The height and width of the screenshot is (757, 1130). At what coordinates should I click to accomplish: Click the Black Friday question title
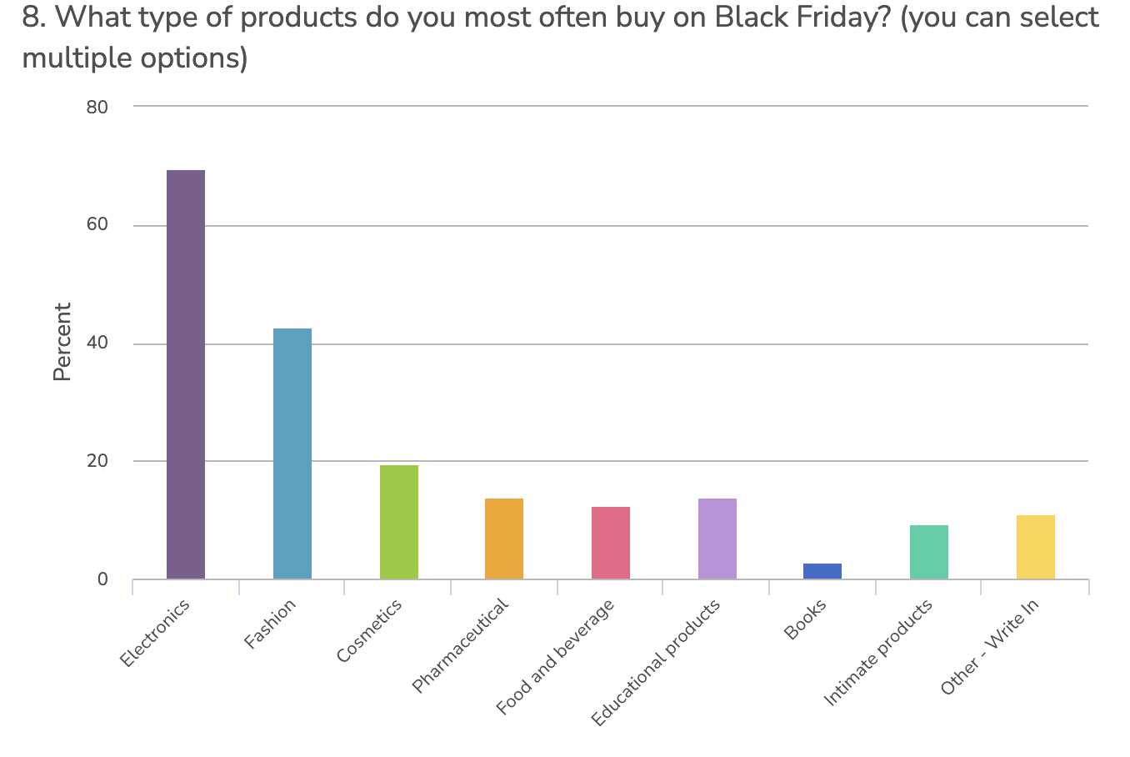[x=560, y=38]
